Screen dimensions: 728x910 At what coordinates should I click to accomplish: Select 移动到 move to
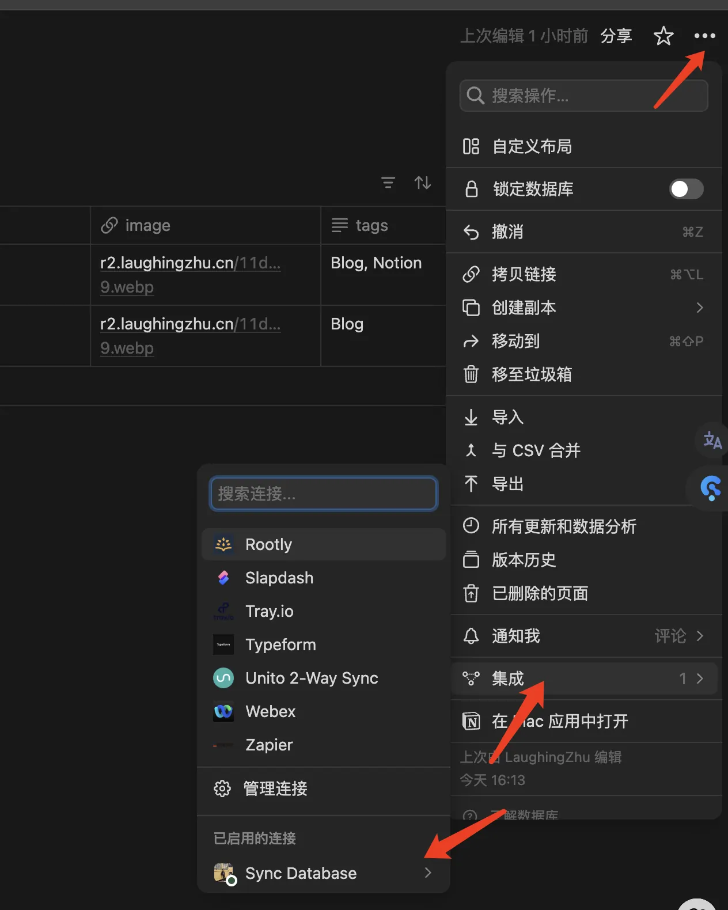[x=583, y=341]
